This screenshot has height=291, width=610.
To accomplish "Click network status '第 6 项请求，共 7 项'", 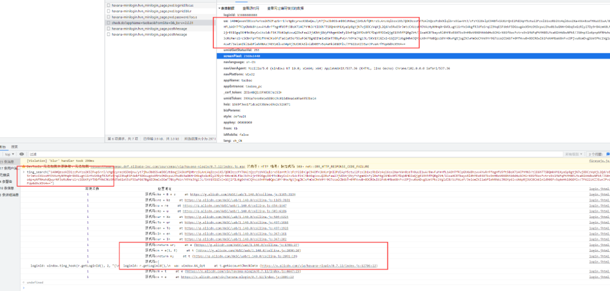I will click(x=124, y=139).
